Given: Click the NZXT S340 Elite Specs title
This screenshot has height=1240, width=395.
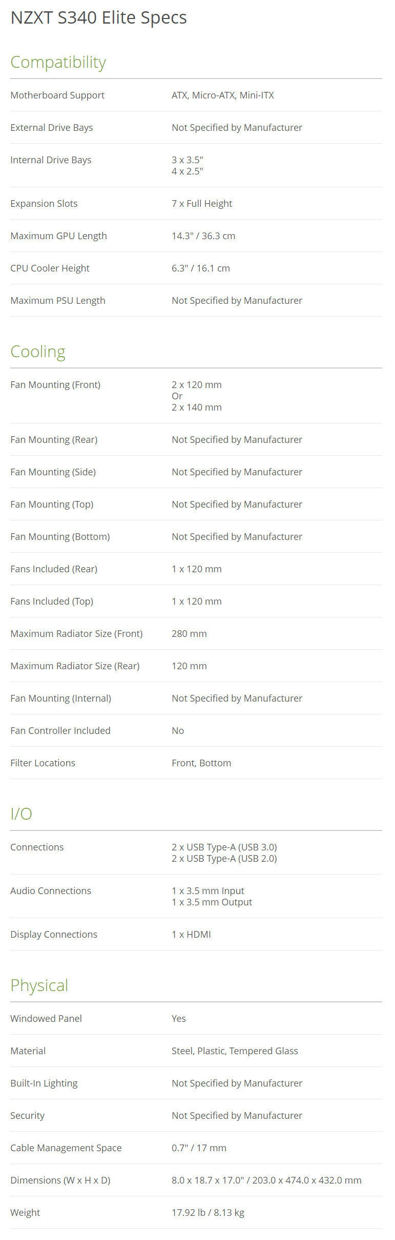Looking at the screenshot, I should (x=98, y=18).
